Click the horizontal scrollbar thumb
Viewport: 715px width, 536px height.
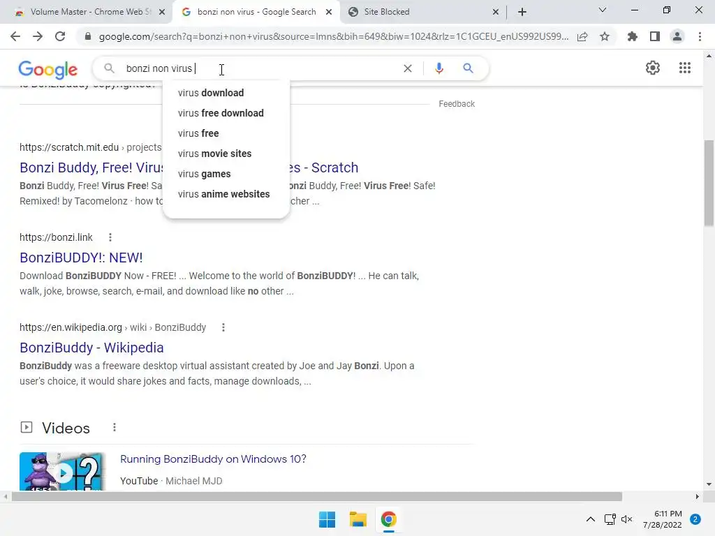(x=316, y=496)
